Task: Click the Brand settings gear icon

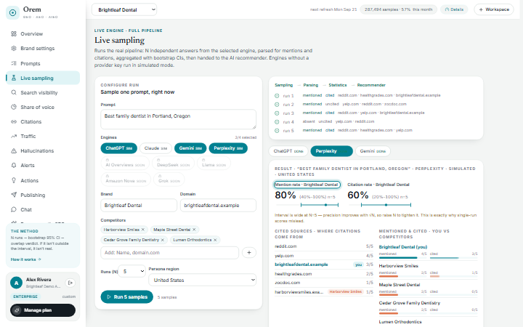Action: click(x=14, y=49)
